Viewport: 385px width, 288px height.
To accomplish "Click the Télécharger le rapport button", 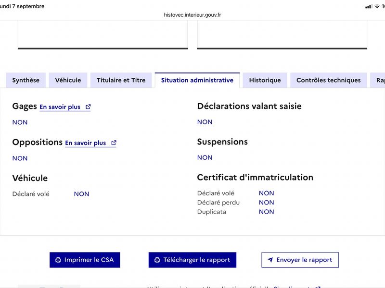I will pos(192,260).
